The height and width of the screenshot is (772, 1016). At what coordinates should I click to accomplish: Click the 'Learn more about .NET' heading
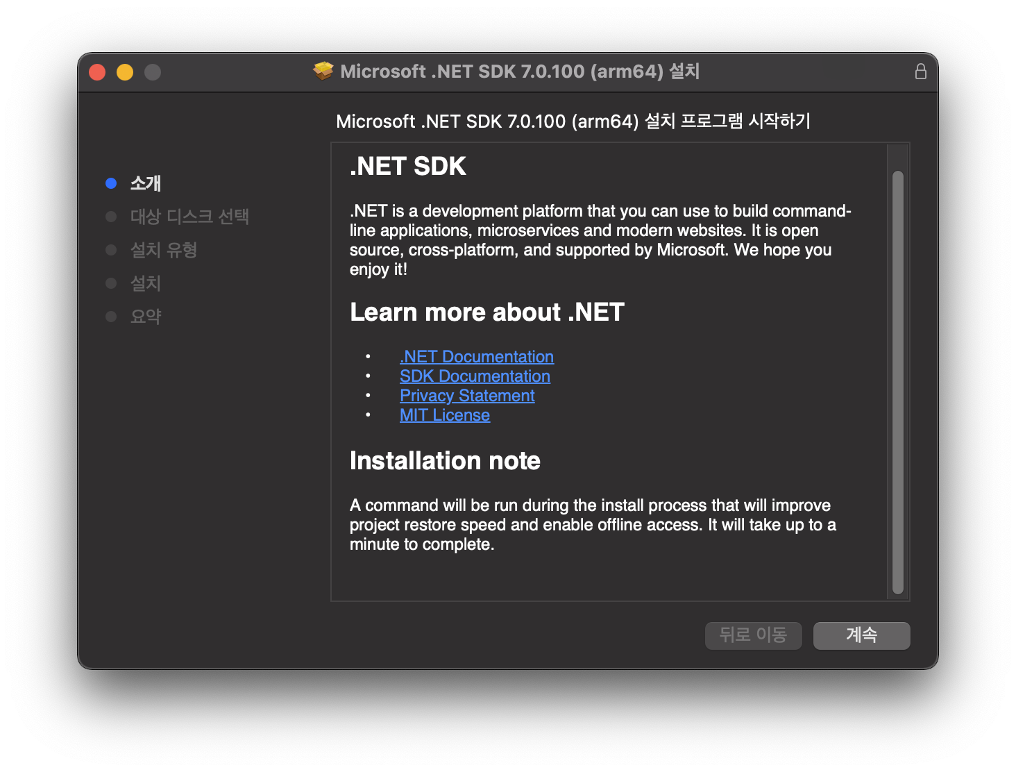click(487, 312)
